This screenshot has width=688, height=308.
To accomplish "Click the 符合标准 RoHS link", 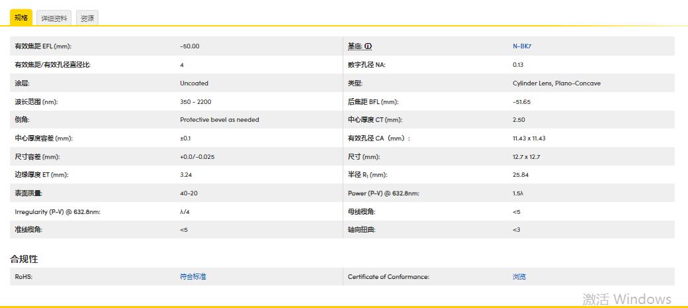I will pyautogui.click(x=193, y=277).
